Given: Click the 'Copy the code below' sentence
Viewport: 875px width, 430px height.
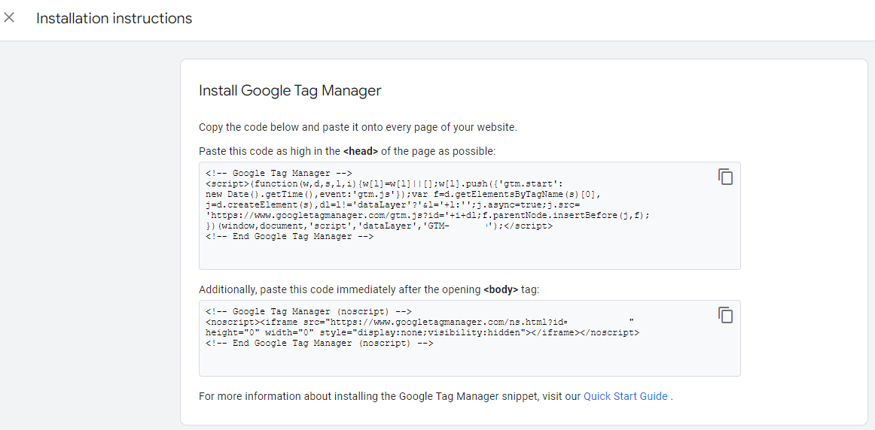Looking at the screenshot, I should (x=358, y=128).
